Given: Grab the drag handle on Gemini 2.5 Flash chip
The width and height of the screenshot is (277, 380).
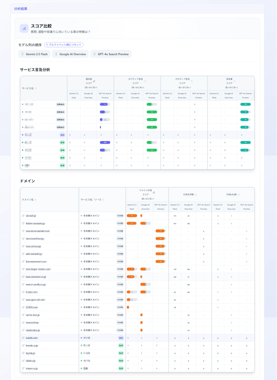Looking at the screenshot, I should [22, 54].
